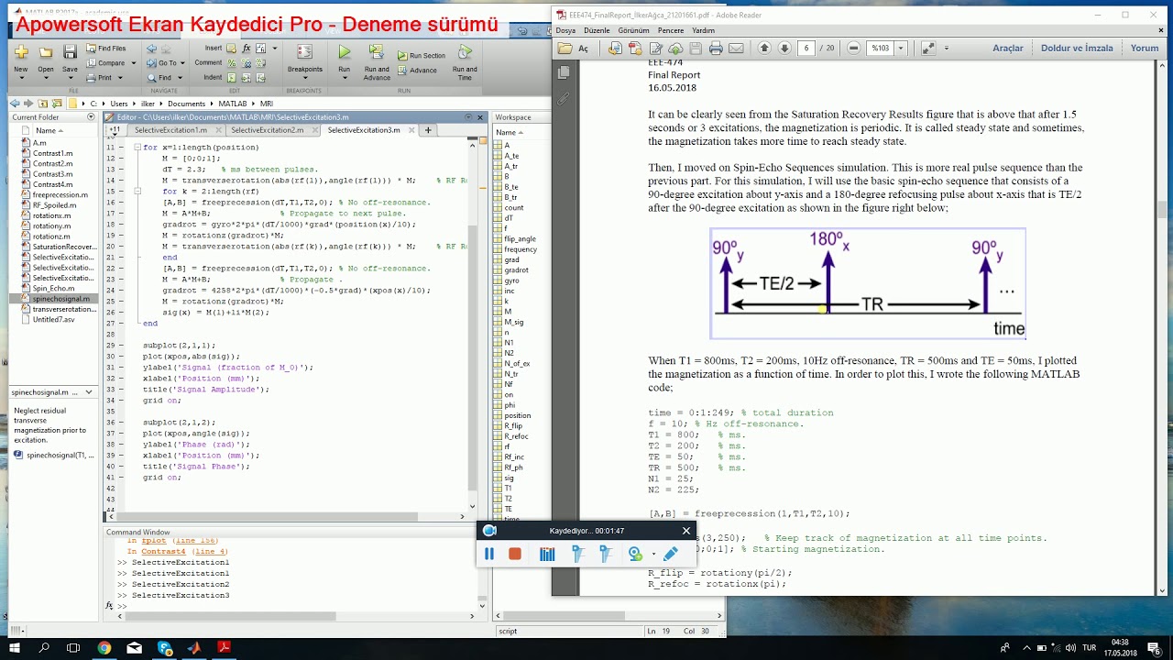
Task: Click the fit-page expand icon in Reader
Action: point(927,49)
